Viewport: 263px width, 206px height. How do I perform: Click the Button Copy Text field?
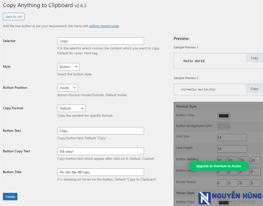pos(100,151)
